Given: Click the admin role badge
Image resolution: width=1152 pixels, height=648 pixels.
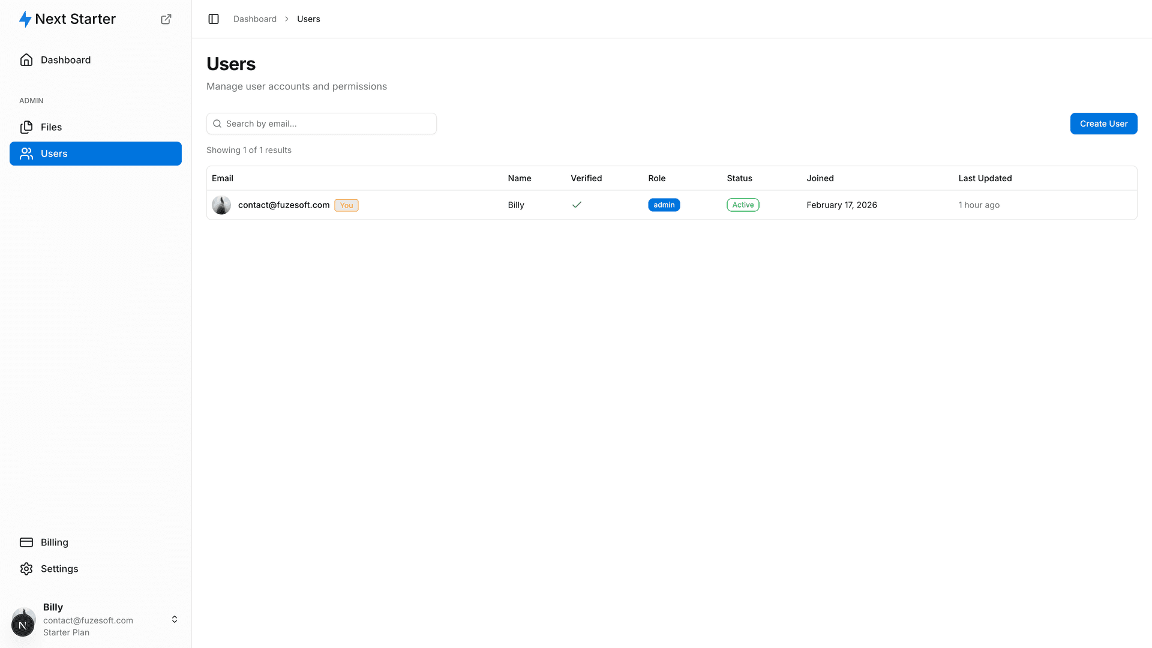Looking at the screenshot, I should pyautogui.click(x=664, y=205).
